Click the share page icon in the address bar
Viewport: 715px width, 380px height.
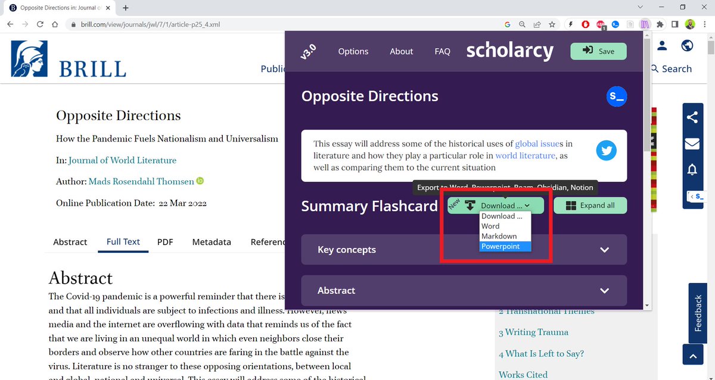click(x=537, y=24)
